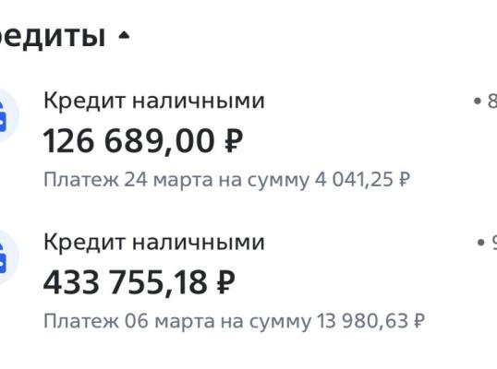Click the Кредиты section header text
The height and width of the screenshot is (369, 497).
53,36
